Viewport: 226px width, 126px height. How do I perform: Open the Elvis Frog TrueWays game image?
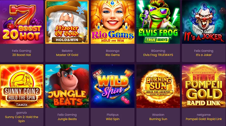click(x=158, y=22)
